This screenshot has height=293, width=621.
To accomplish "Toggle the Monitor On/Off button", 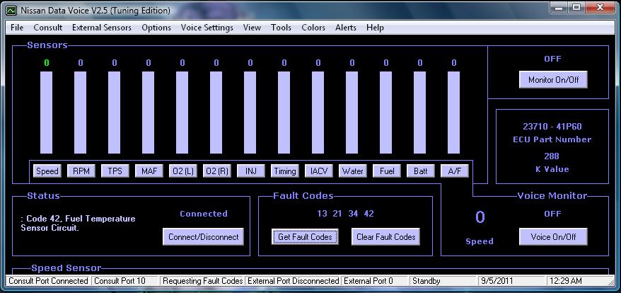I will coord(553,80).
